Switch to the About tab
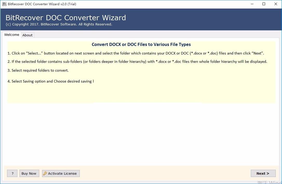 point(28,35)
